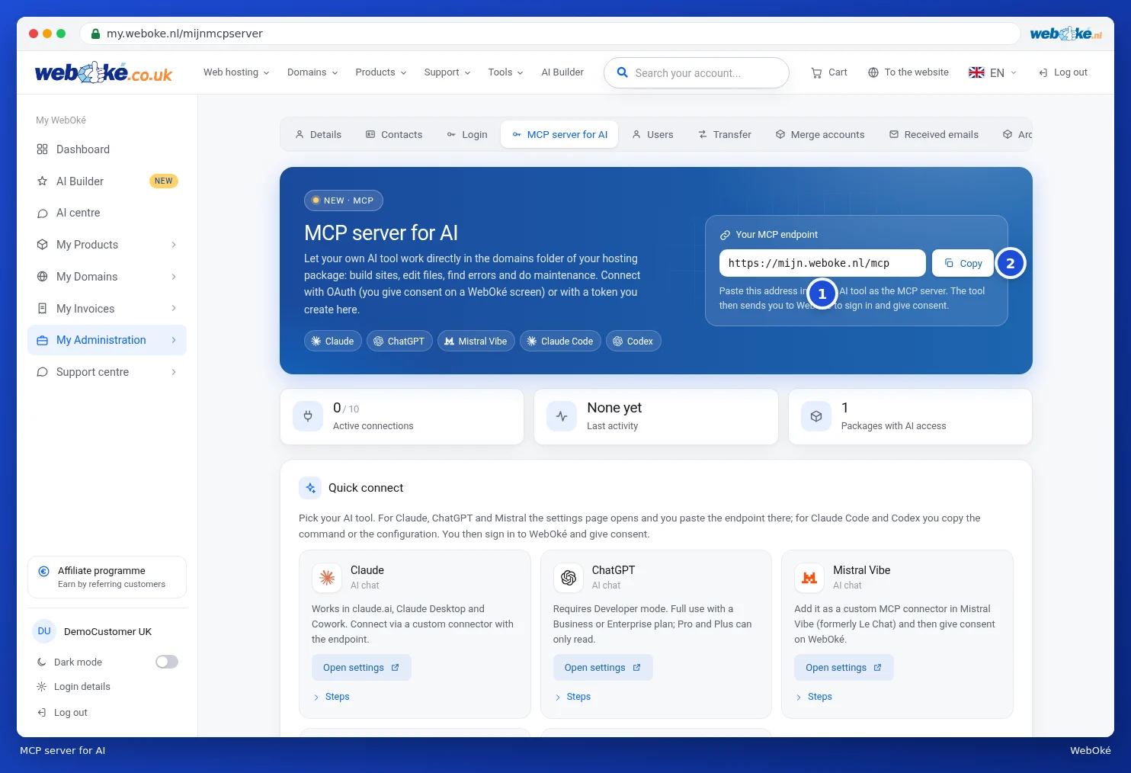Viewport: 1131px width, 773px height.
Task: Switch to the Contacts tab
Action: [x=394, y=135]
